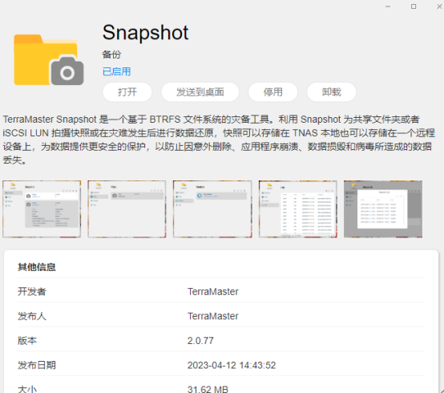Click the 已启用 status link
Screen dimensions: 444x393
[x=116, y=71]
